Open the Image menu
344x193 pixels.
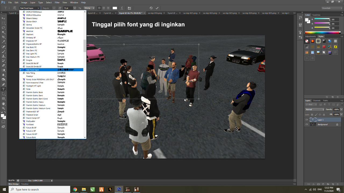click(24, 2)
